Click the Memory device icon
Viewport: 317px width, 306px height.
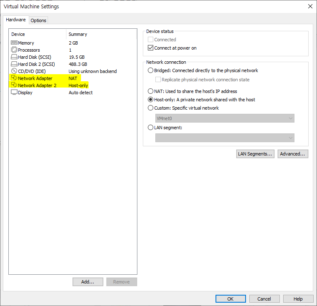(x=14, y=43)
